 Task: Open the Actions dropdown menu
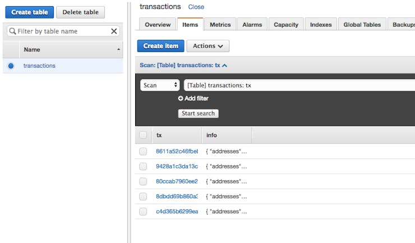click(208, 46)
